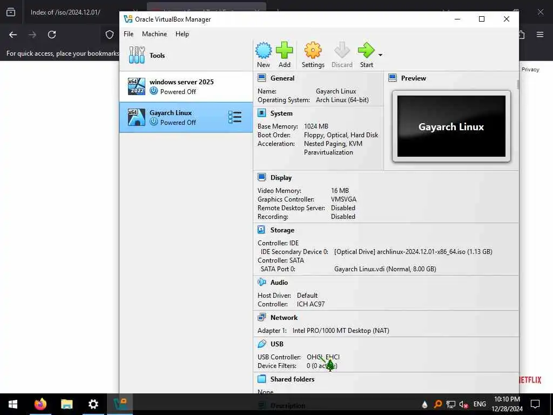Viewport: 553px width, 415px height.
Task: Click the Video Memory 16 MB value
Action: coord(340,191)
